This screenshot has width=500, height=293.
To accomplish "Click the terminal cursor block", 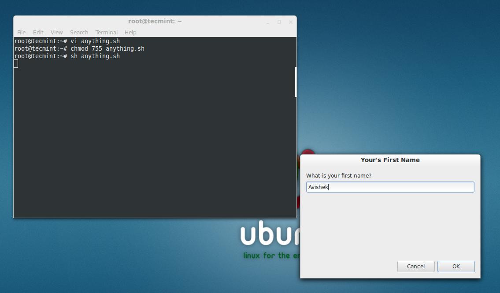I will click(16, 64).
